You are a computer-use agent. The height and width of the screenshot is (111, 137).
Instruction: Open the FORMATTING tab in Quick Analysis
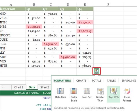click(x=62, y=80)
